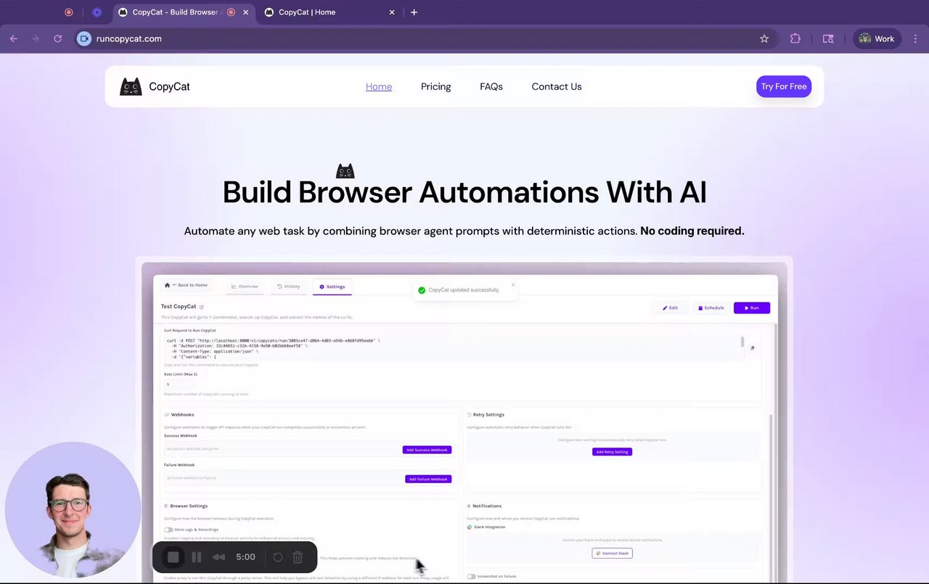929x584 pixels.
Task: Restart recording with circular arrow icon
Action: [277, 557]
